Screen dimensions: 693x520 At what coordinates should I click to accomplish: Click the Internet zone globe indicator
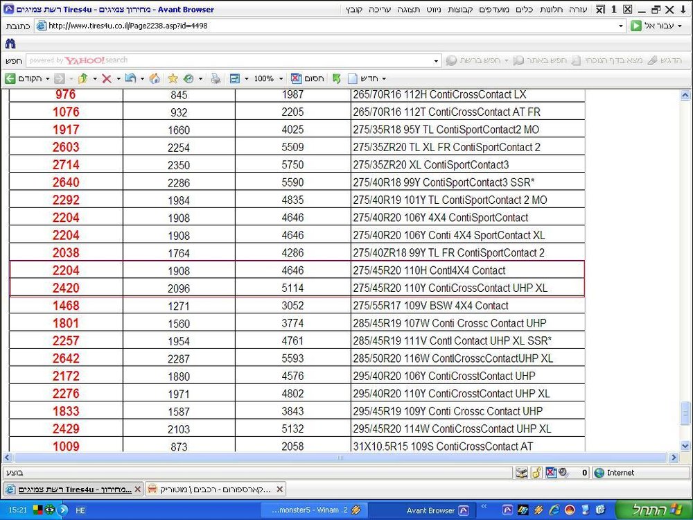[599, 473]
